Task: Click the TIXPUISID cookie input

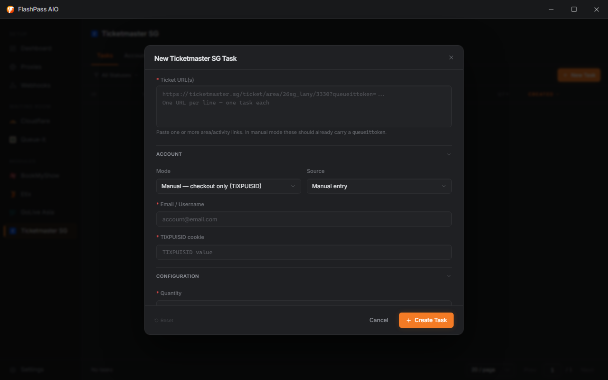Action: click(x=304, y=252)
